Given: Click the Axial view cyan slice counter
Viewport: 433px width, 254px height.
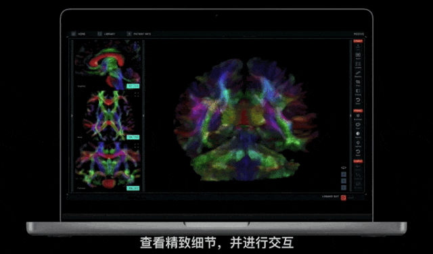Looking at the screenshot, I should [133, 137].
